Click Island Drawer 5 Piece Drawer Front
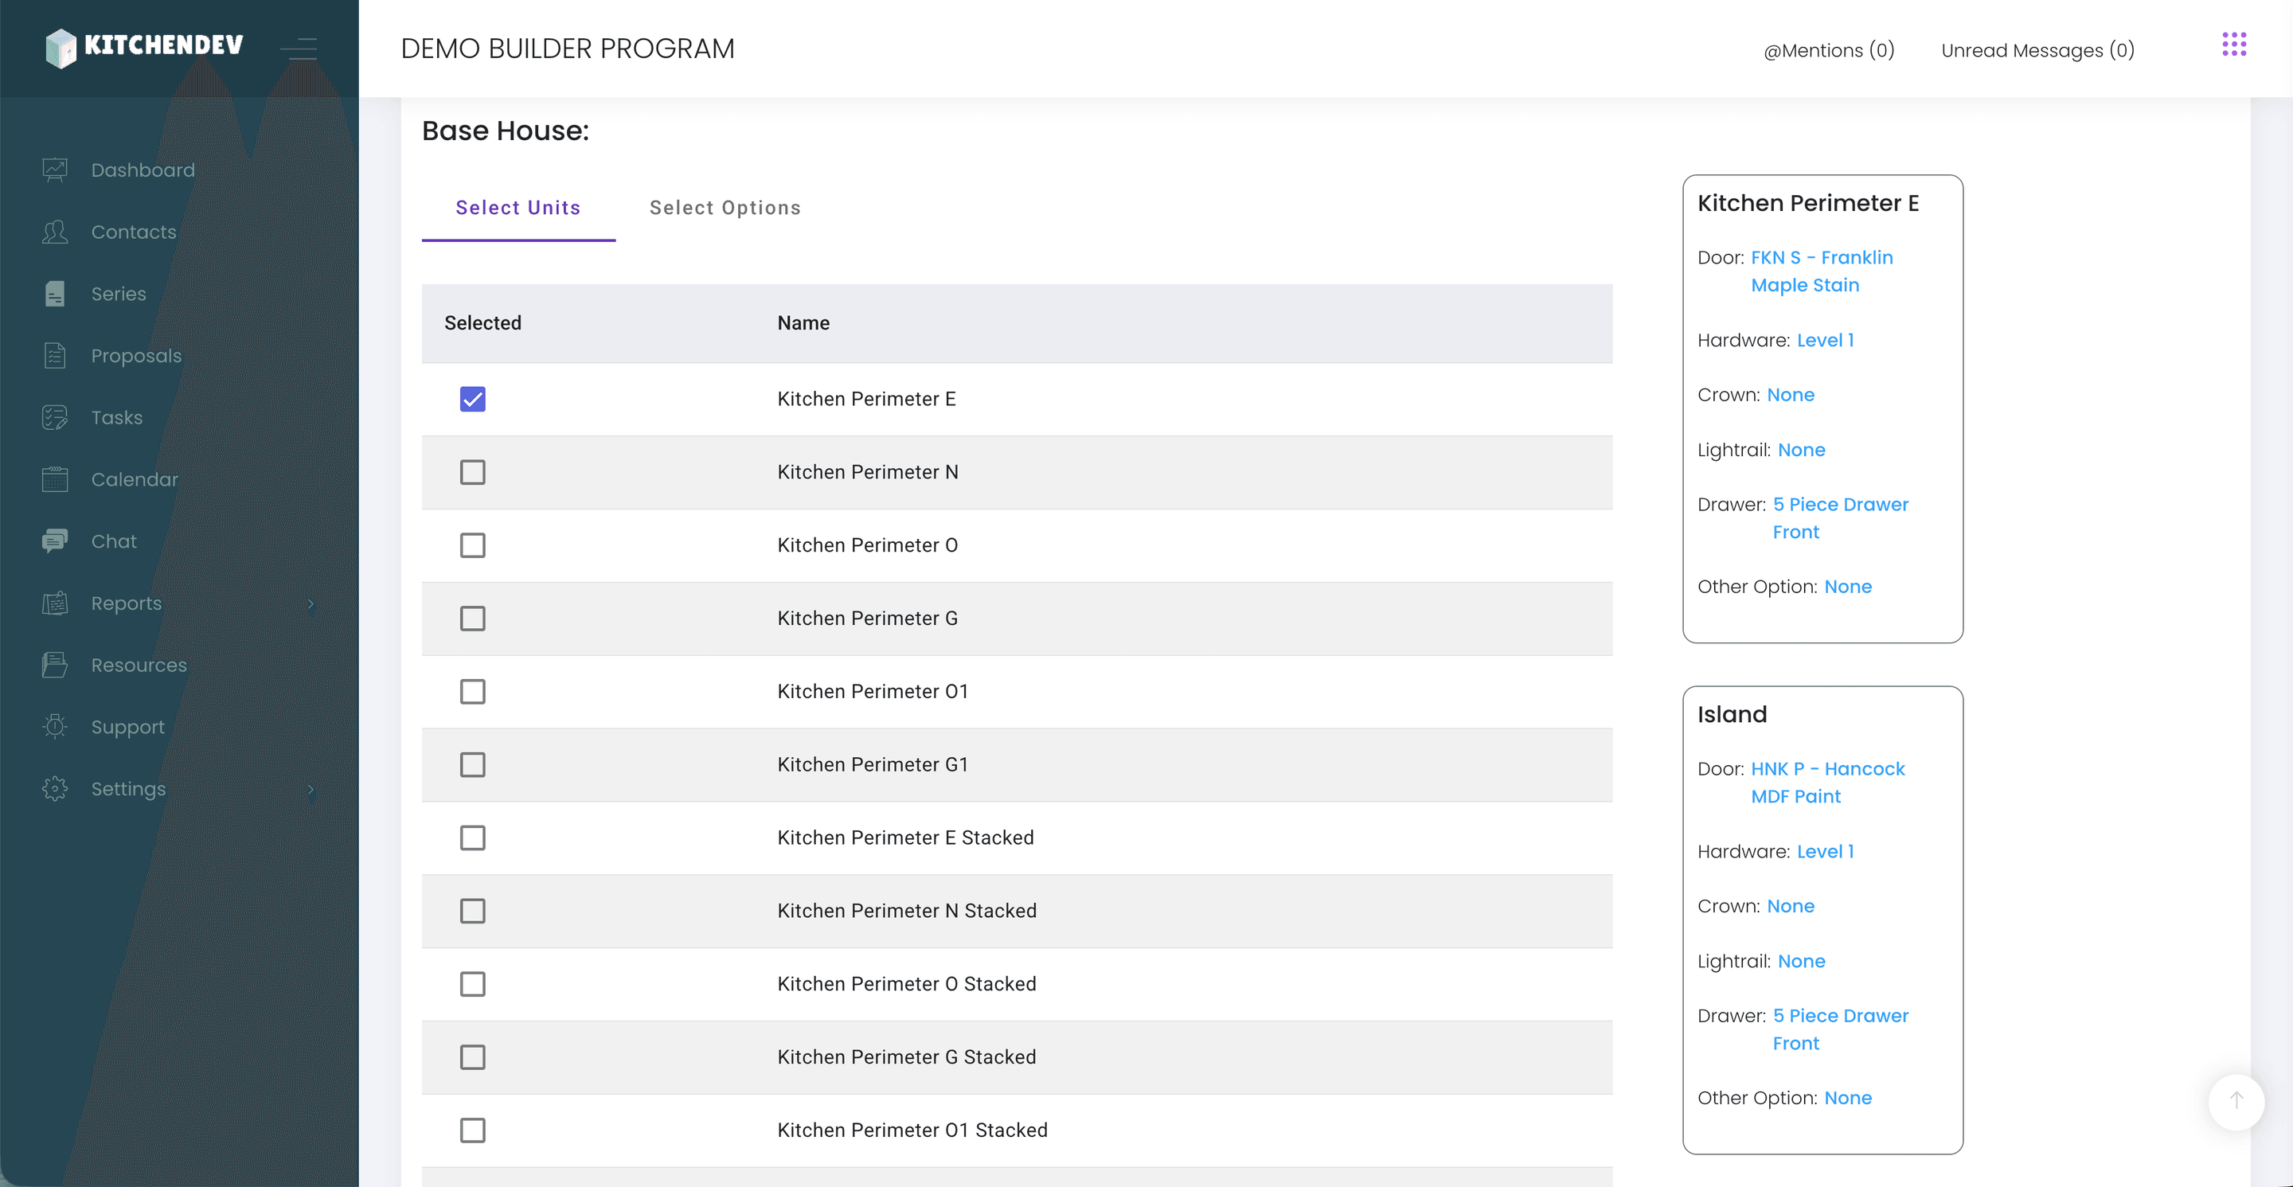 coord(1840,1029)
